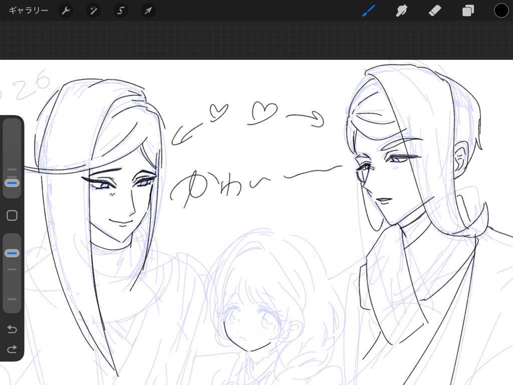Activate the Selection S-shaped tool
This screenshot has height=385, width=513.
[x=121, y=11]
